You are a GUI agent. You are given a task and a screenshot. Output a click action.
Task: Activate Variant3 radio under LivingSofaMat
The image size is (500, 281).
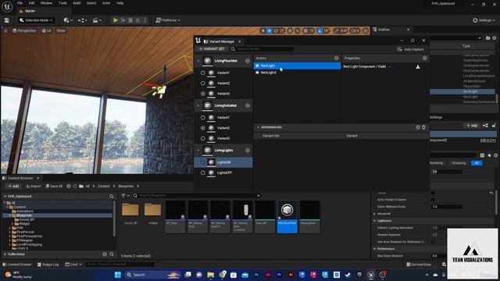pyautogui.click(x=203, y=138)
